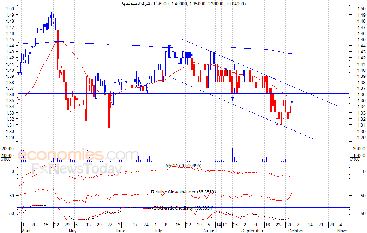Select date label 17 under June
The height and width of the screenshot is (233, 367).
(x=135, y=225)
